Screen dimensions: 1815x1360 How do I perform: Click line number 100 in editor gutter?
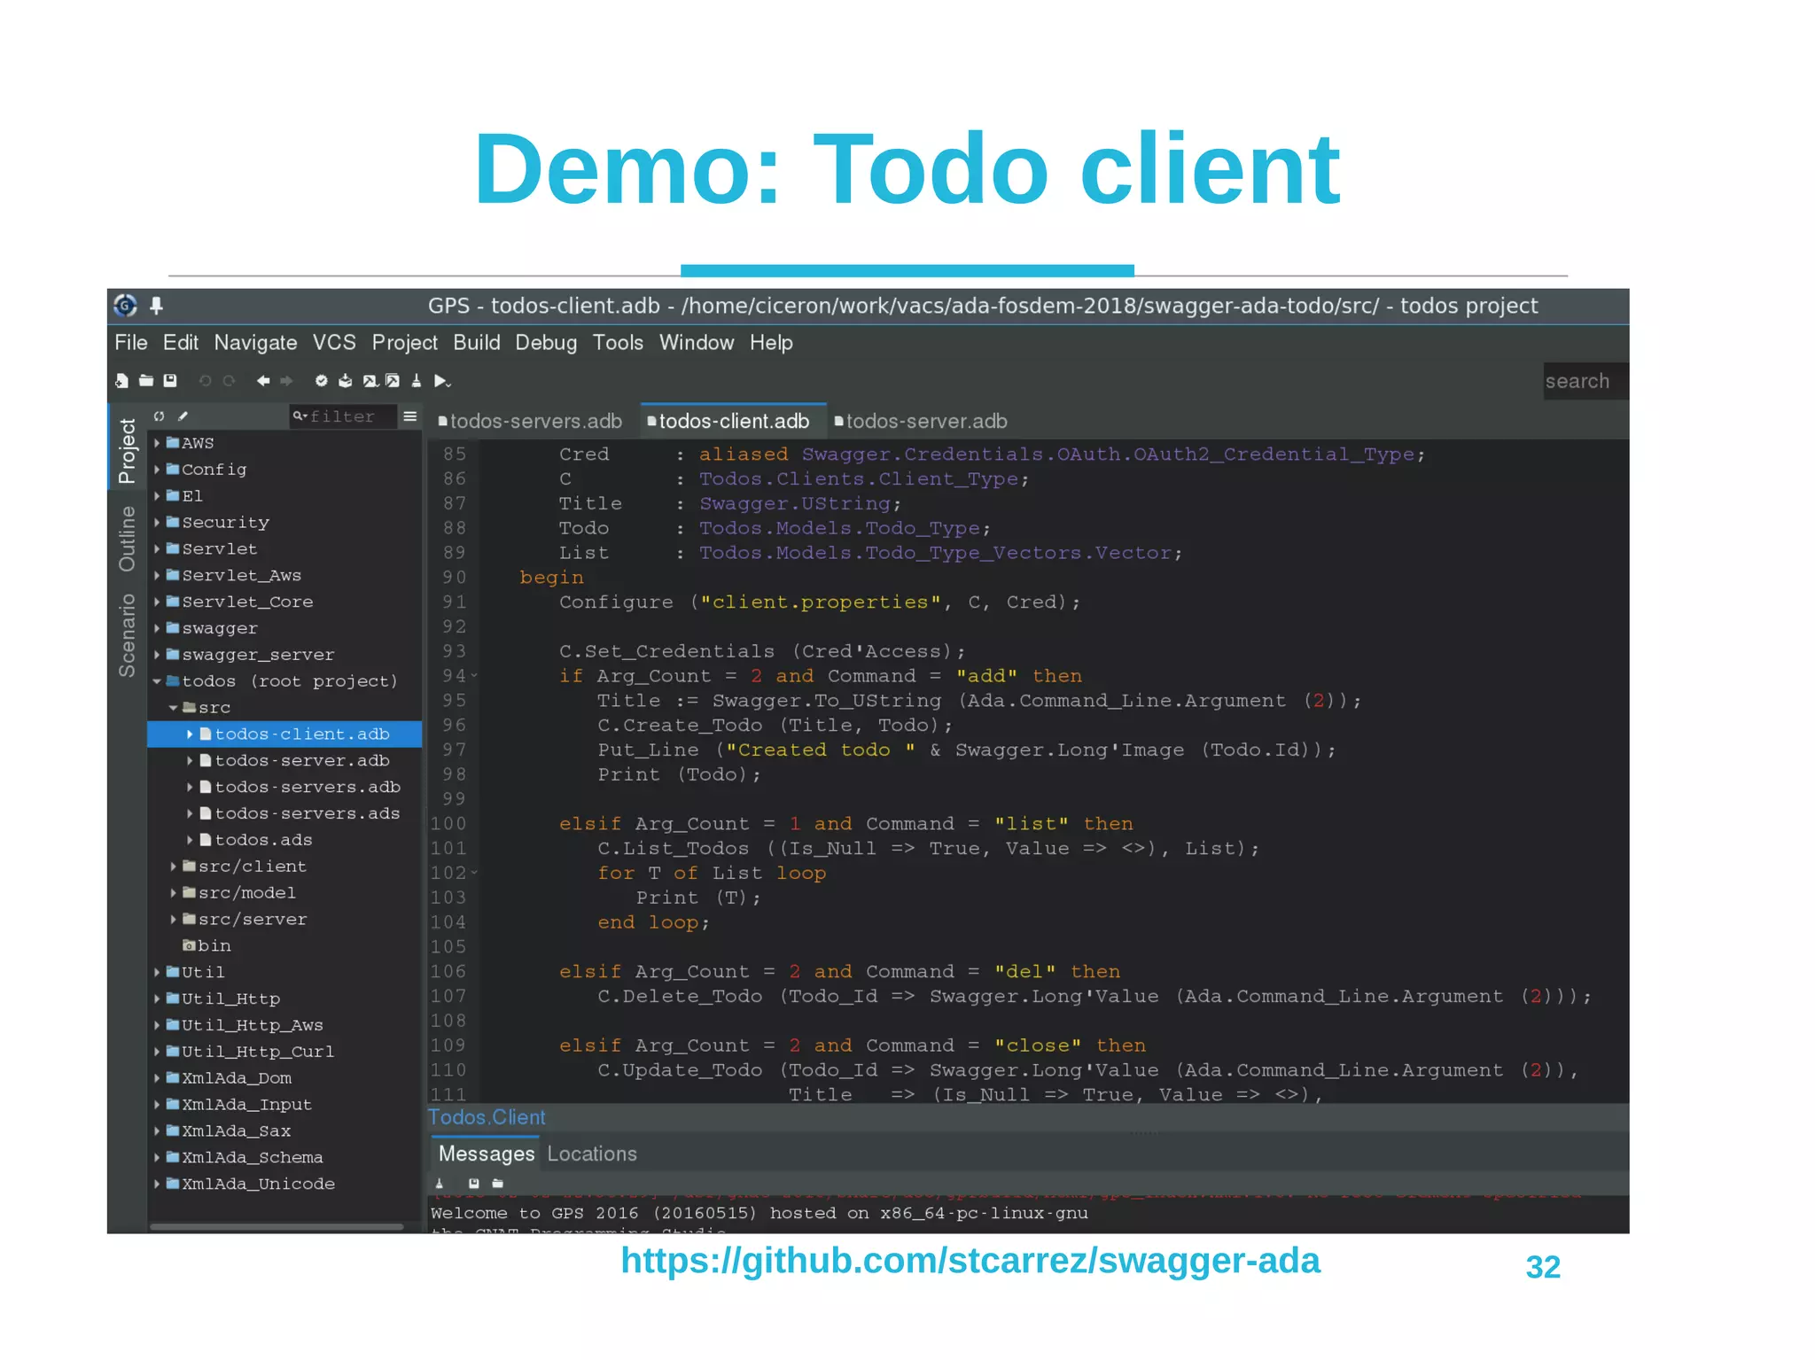pos(448,824)
